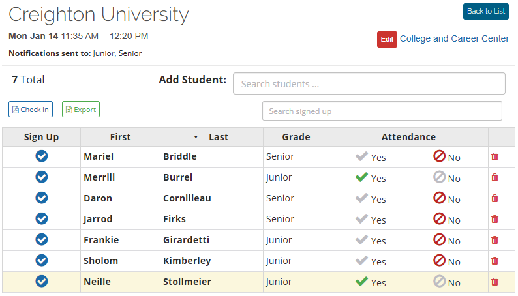Toggle sign up check for Daron Cornilleau
Image resolution: width=518 pixels, height=296 pixels.
coord(41,198)
